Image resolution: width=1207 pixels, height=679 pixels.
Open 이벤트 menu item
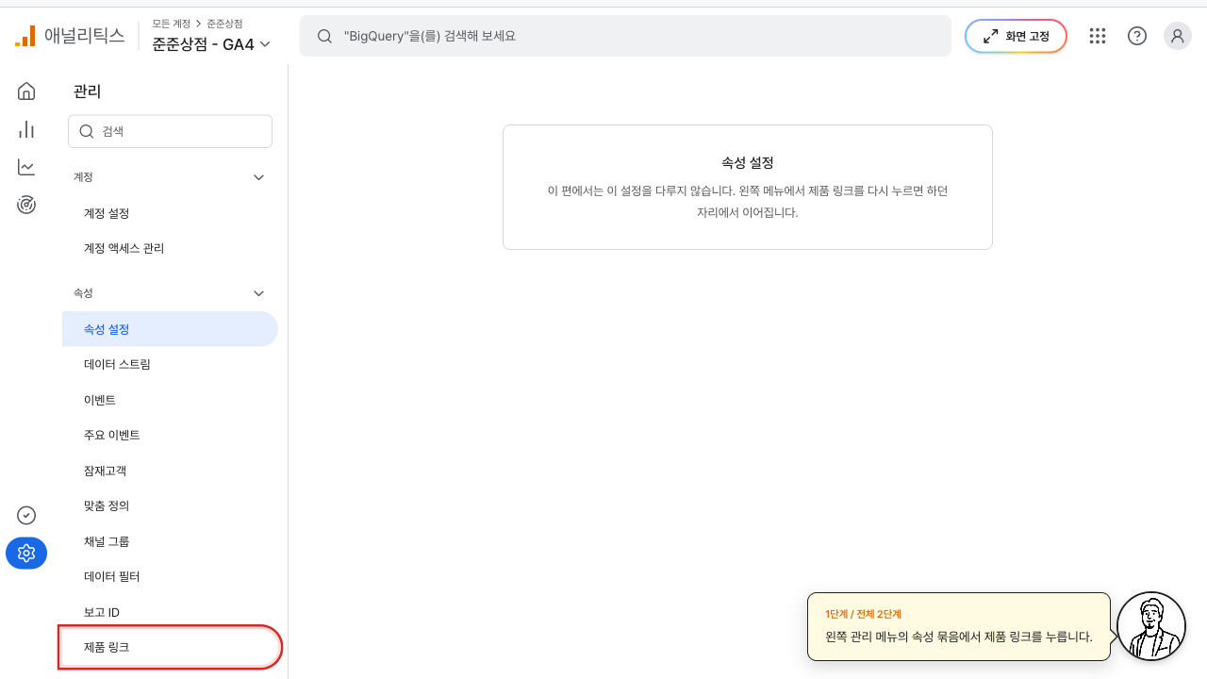170,400
